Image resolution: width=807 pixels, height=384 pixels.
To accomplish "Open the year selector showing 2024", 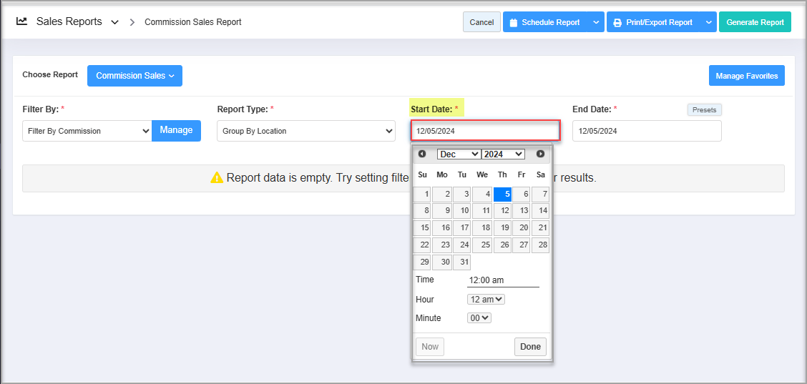I will pyautogui.click(x=503, y=154).
